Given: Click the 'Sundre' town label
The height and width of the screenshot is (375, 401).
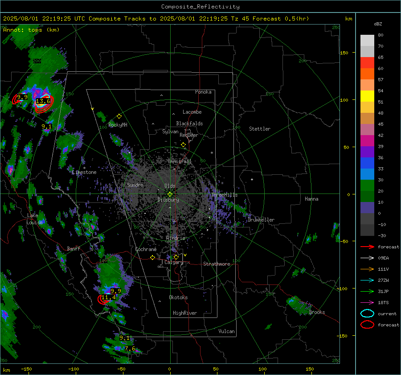Looking at the screenshot, I should (x=135, y=185).
